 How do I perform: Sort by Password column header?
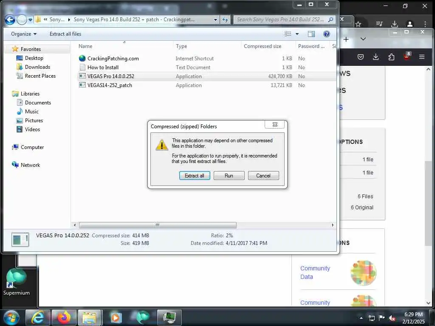point(311,46)
